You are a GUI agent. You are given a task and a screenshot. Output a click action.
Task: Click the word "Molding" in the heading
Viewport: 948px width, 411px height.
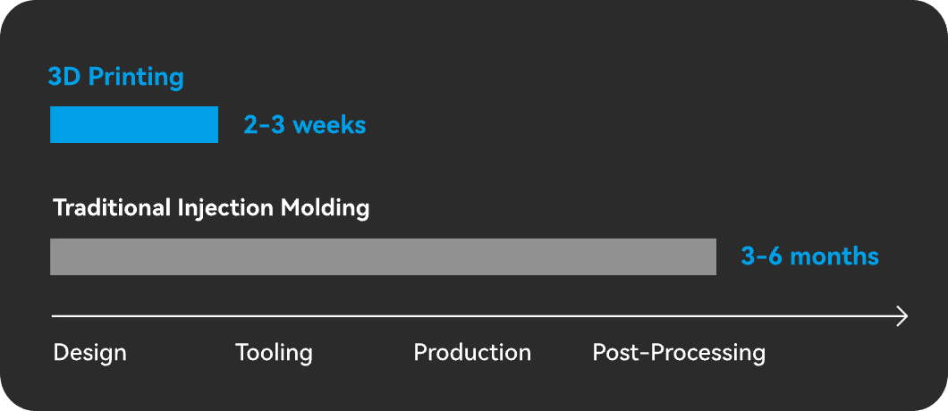[x=325, y=208]
